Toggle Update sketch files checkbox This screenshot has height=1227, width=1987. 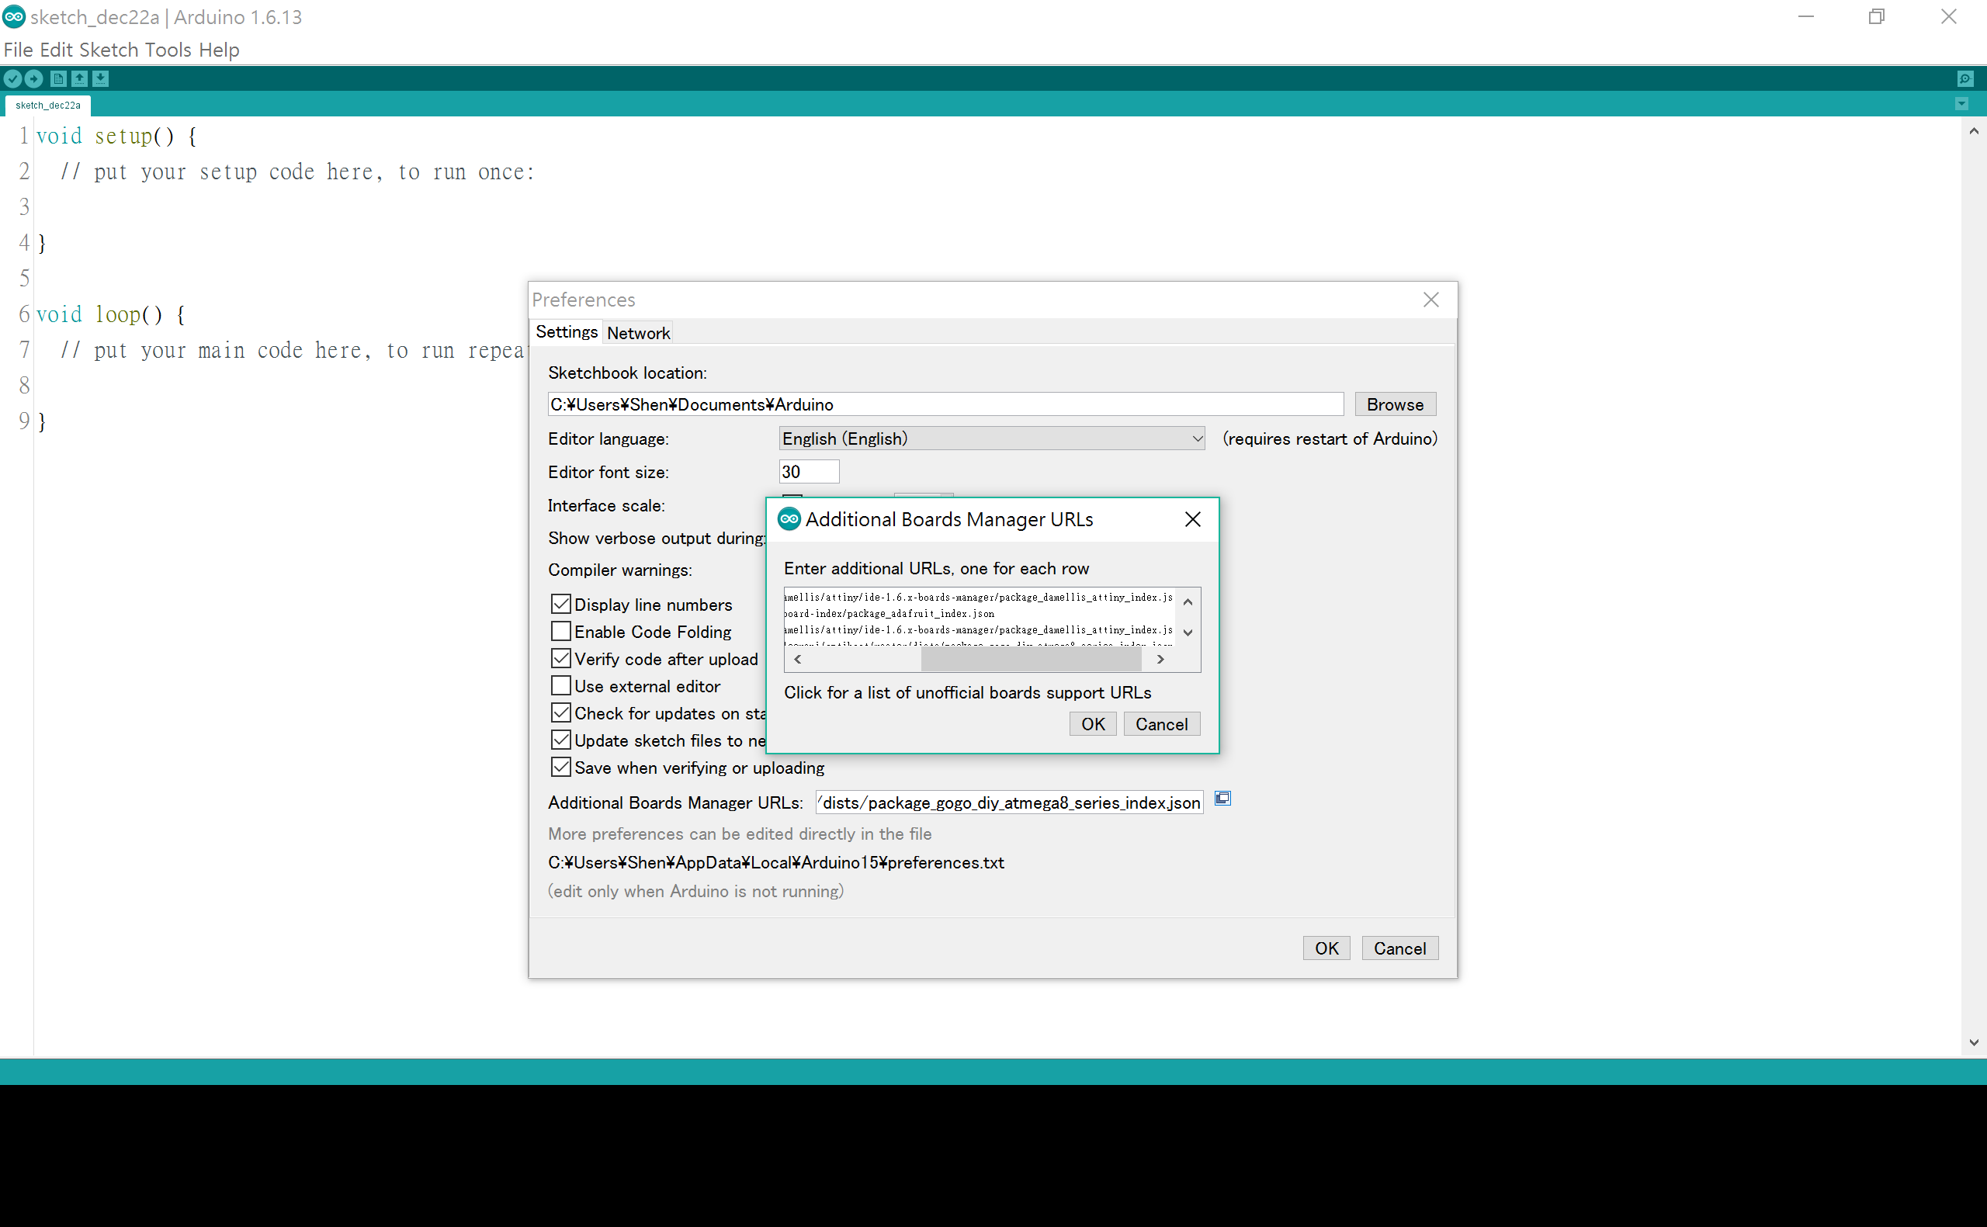[560, 740]
